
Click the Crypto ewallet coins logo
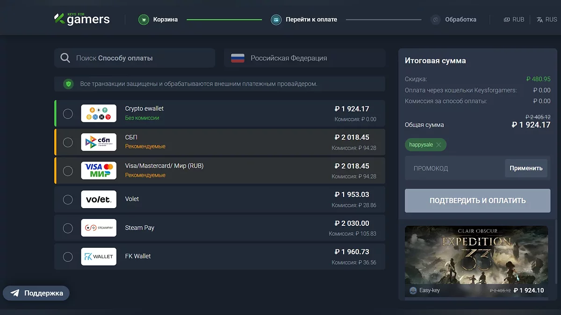click(99, 113)
